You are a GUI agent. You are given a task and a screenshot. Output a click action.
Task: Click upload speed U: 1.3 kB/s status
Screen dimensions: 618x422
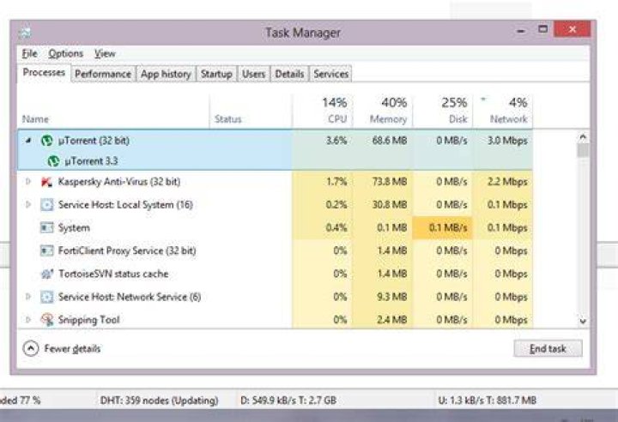pyautogui.click(x=488, y=401)
